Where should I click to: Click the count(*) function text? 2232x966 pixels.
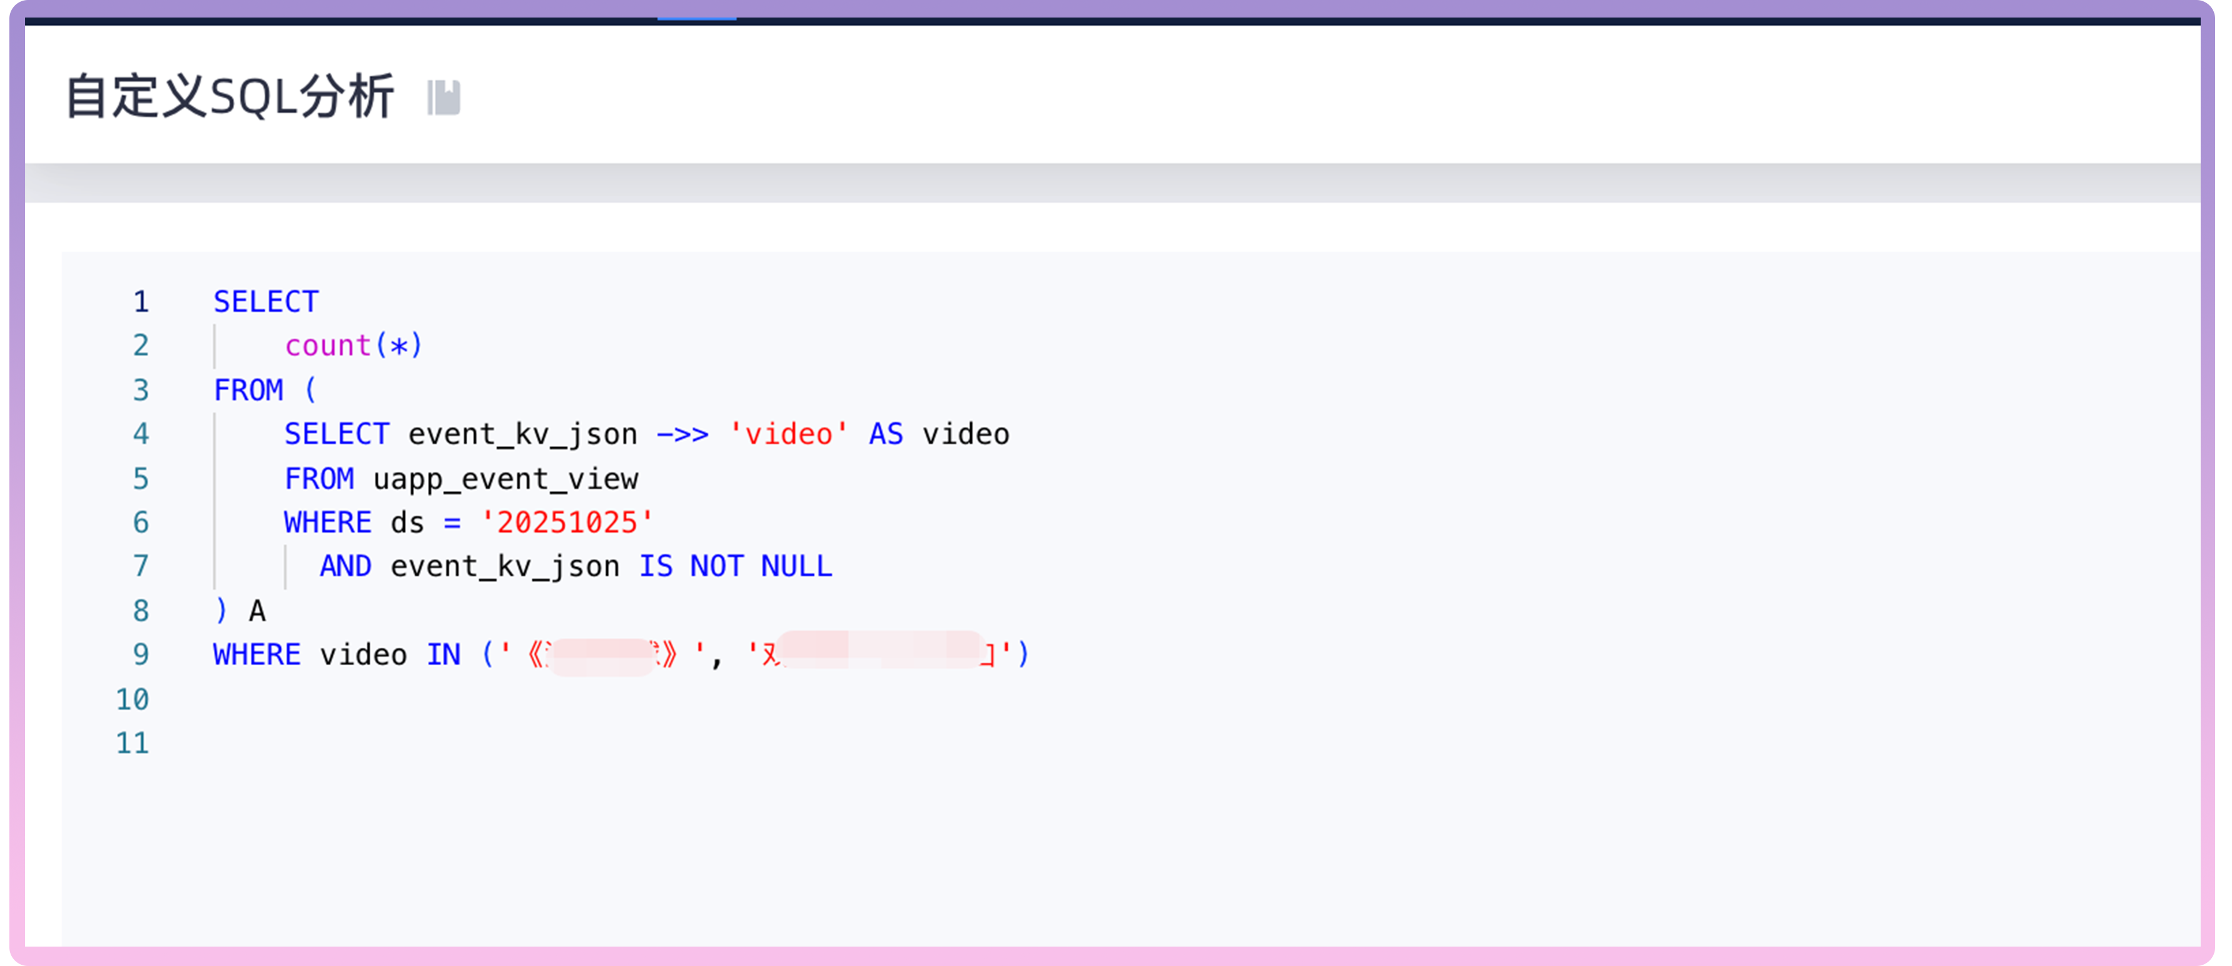click(353, 346)
